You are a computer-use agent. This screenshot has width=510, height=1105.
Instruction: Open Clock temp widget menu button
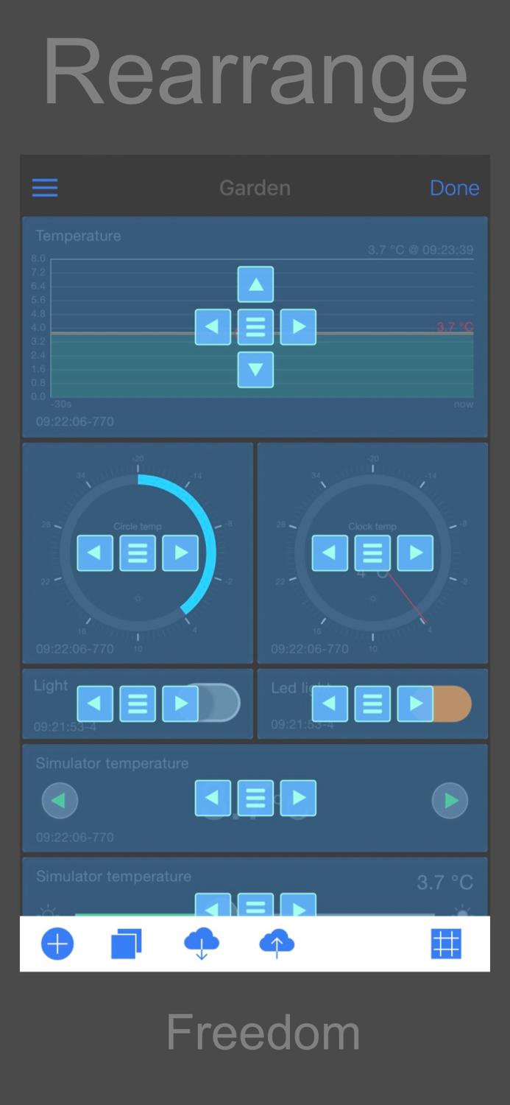(x=372, y=552)
